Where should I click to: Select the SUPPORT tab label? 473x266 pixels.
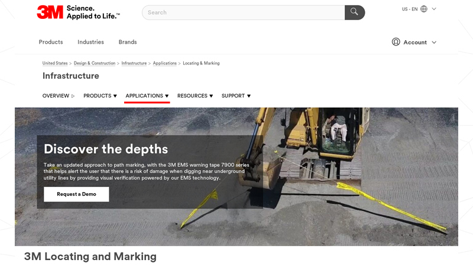click(x=233, y=96)
